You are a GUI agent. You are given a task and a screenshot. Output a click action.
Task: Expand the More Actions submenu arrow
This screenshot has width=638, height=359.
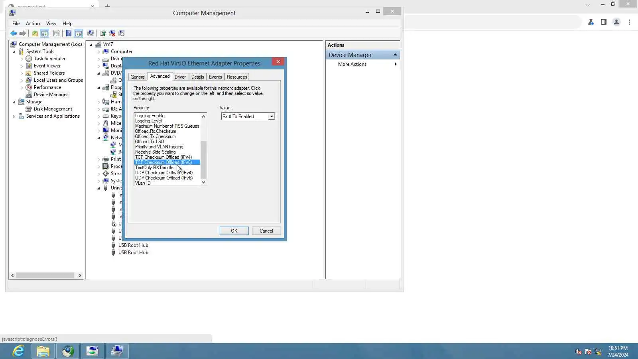click(396, 64)
